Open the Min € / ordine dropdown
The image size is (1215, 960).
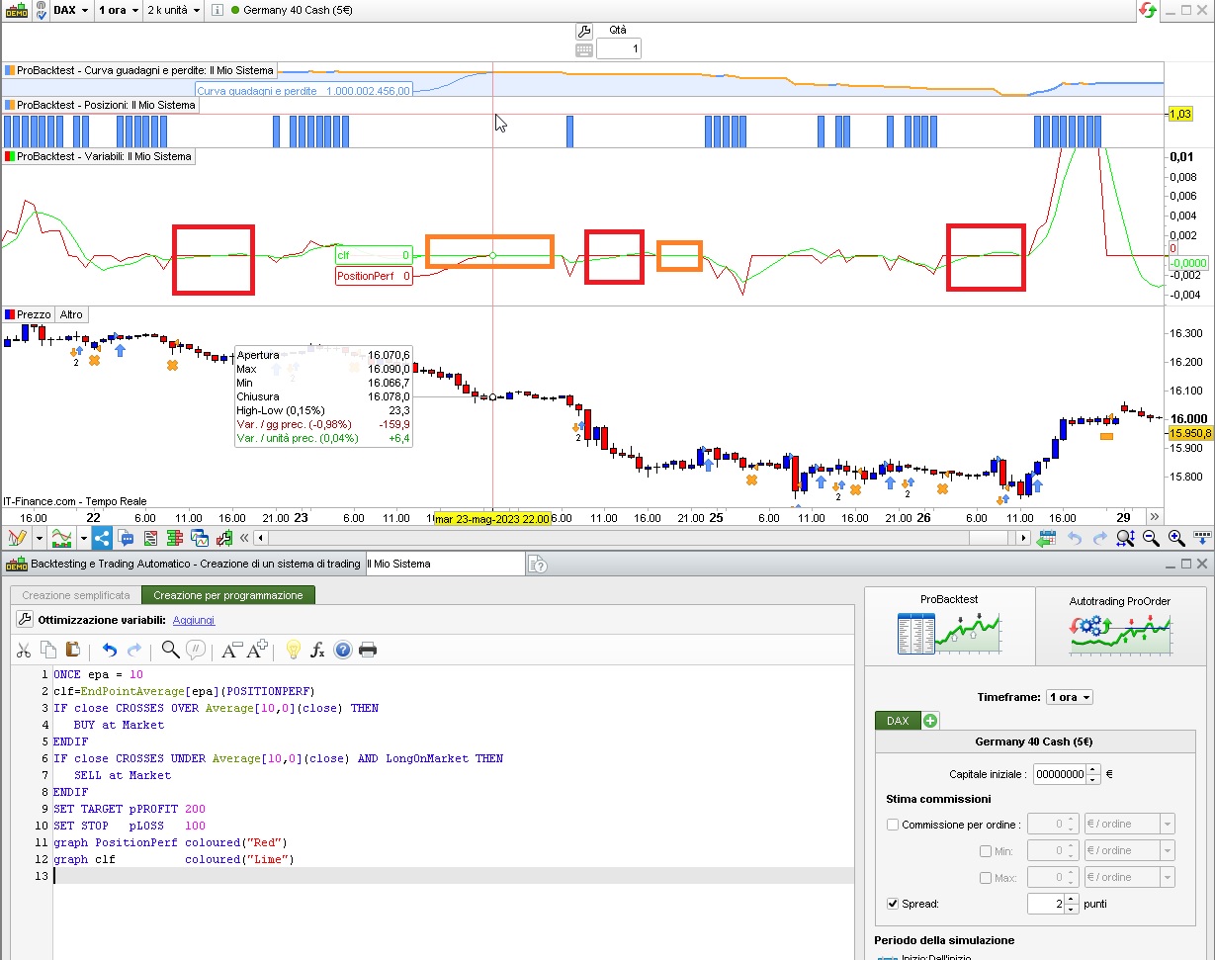(1129, 851)
